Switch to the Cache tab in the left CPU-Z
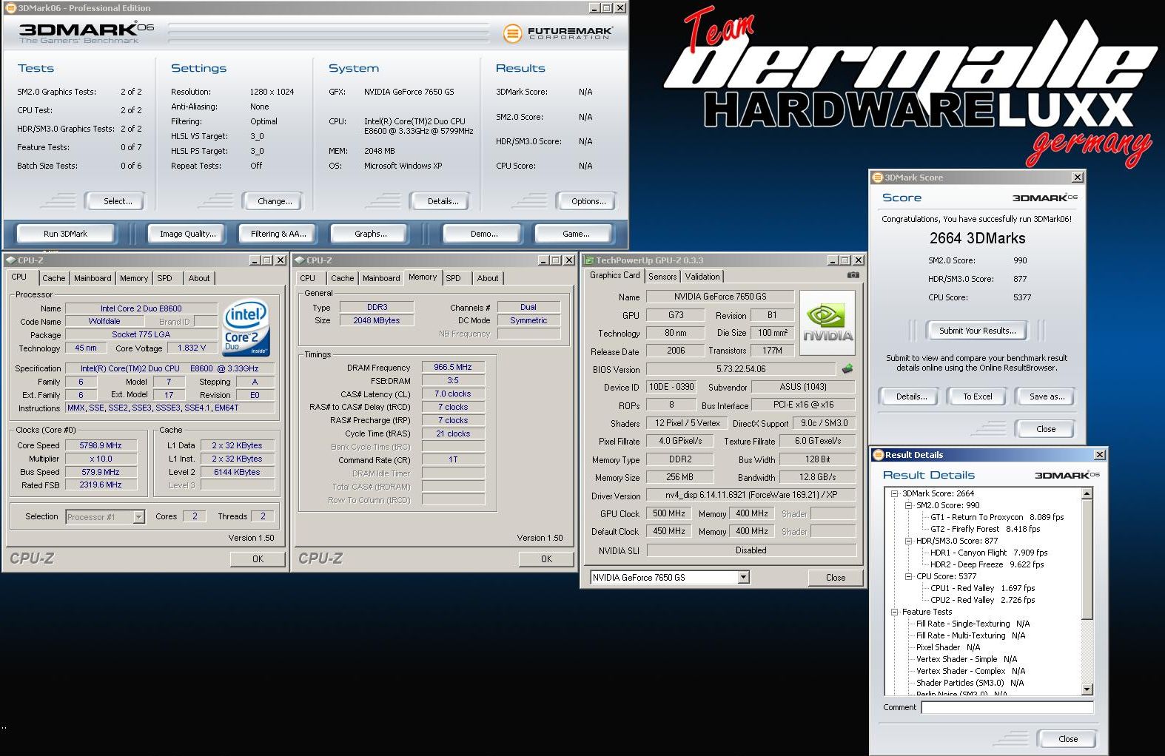Screen dimensions: 1165x756 coord(53,278)
